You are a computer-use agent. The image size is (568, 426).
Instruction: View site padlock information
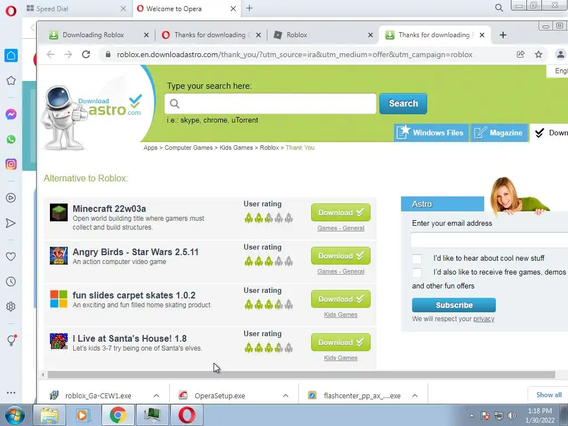pyautogui.click(x=108, y=54)
